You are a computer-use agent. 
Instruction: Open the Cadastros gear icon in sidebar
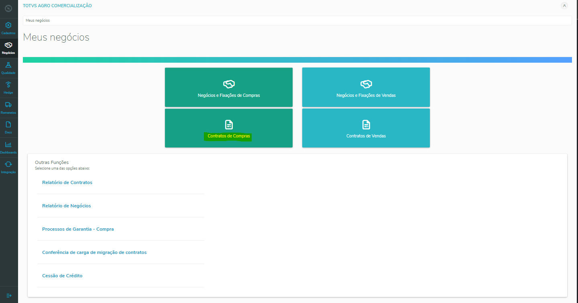[x=8, y=25]
